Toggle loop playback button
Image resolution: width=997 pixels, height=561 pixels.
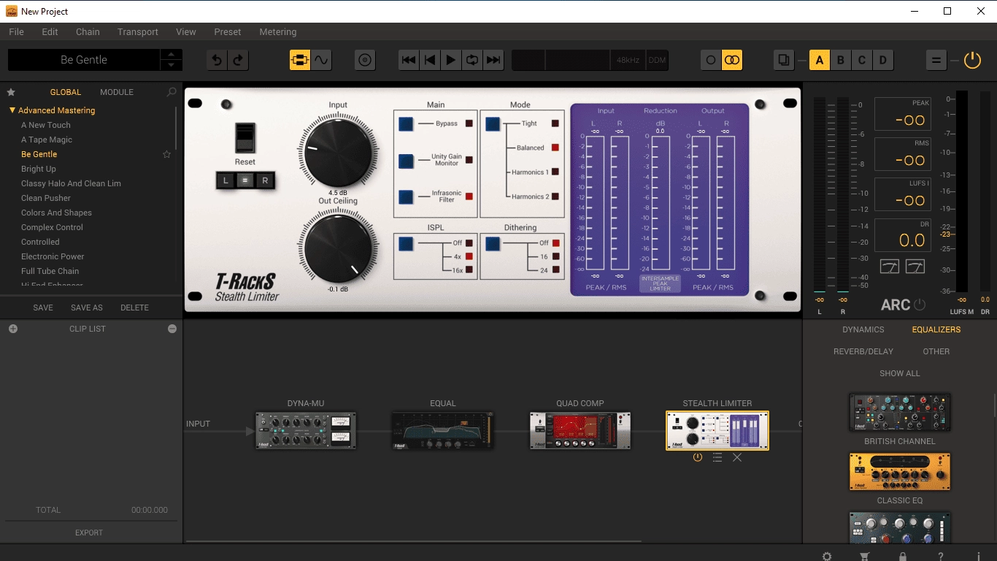472,60
